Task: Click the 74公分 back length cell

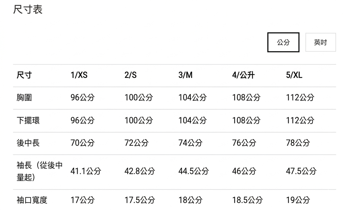Action: (x=190, y=143)
